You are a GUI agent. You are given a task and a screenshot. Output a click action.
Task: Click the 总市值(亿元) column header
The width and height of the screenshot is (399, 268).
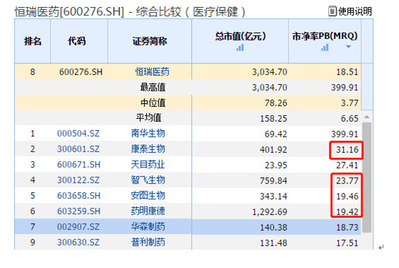[240, 41]
